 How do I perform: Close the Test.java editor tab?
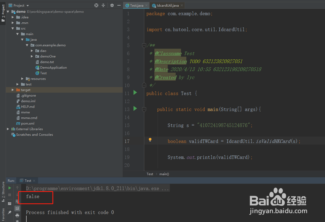146,5
